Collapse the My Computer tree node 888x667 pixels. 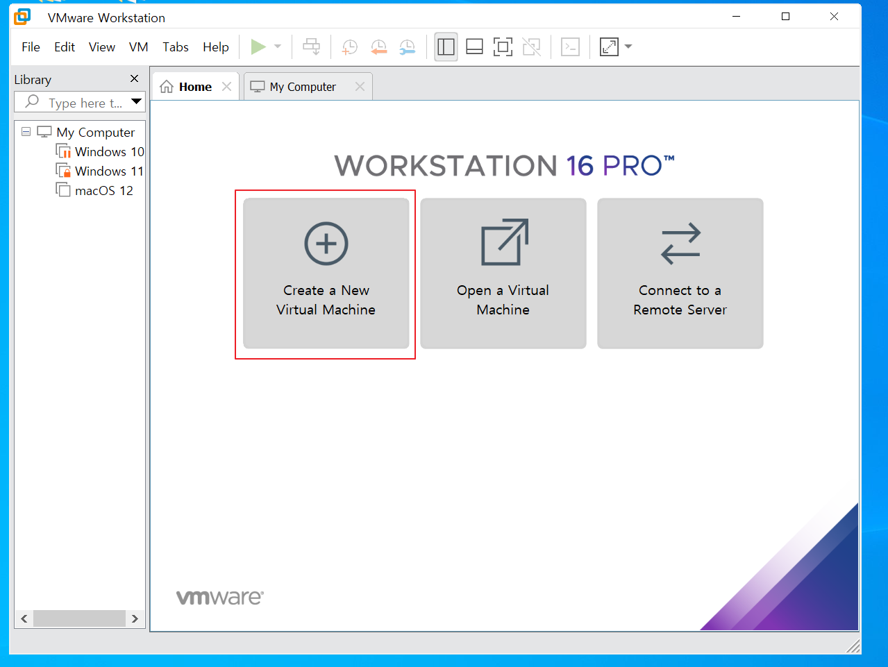[26, 131]
